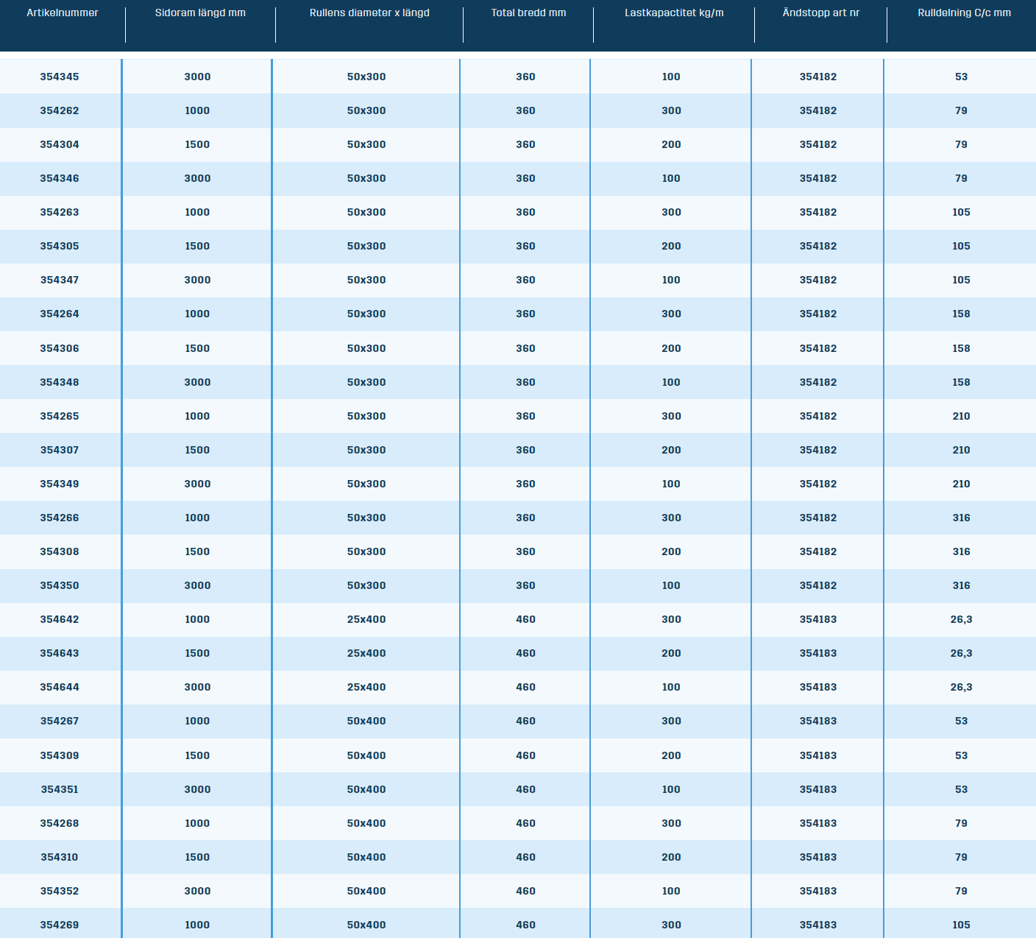Select article number 354265
The width and height of the screenshot is (1036, 938).
pos(60,416)
